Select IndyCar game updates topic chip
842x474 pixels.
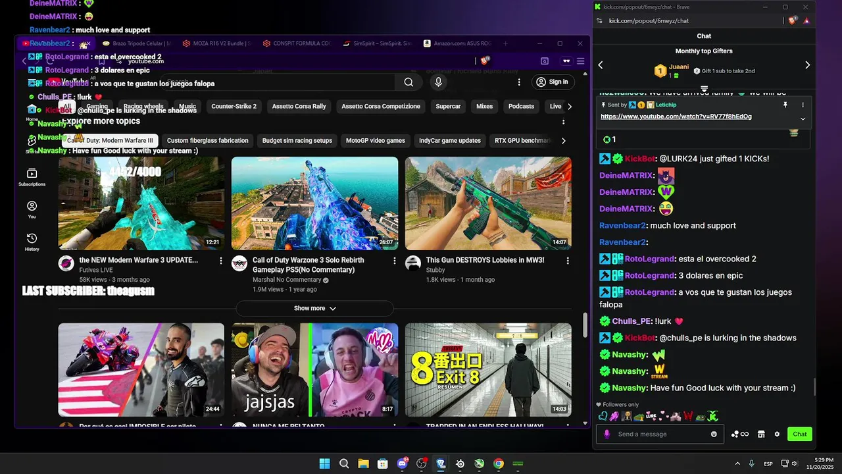click(451, 140)
